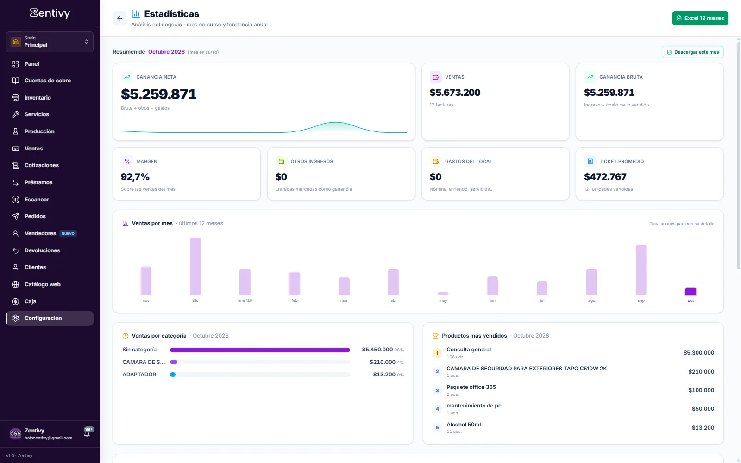Click the Inventario sidebar icon
741x463 pixels.
point(15,98)
